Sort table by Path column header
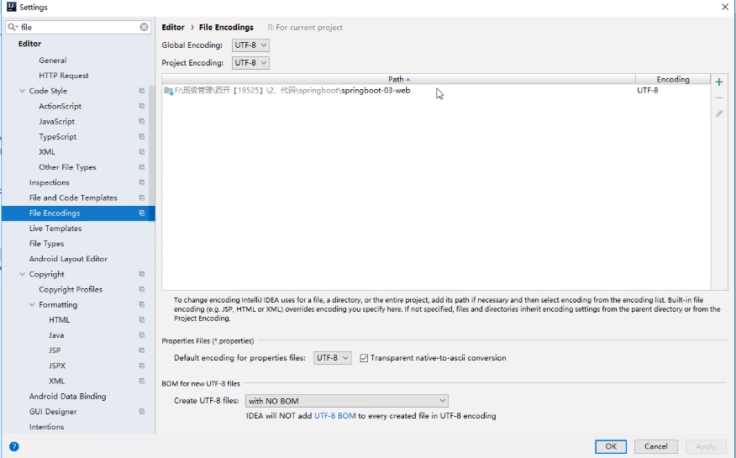 point(398,79)
